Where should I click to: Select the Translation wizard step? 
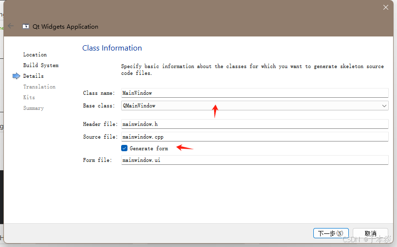point(39,87)
